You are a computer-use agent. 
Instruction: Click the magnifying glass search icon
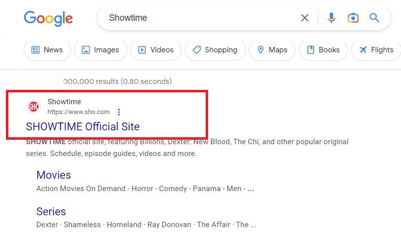pos(374,18)
